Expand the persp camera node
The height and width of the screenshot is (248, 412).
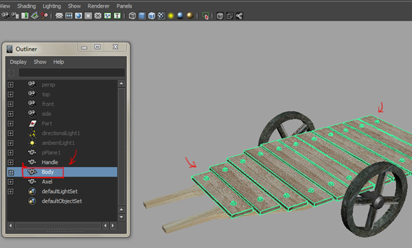point(10,84)
